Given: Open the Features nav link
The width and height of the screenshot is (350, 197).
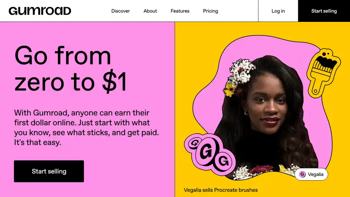Looking at the screenshot, I should (x=180, y=11).
